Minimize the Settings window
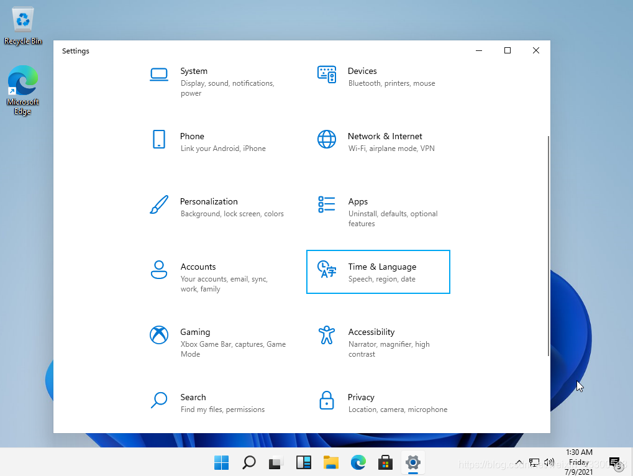Image resolution: width=633 pixels, height=476 pixels. click(479, 50)
